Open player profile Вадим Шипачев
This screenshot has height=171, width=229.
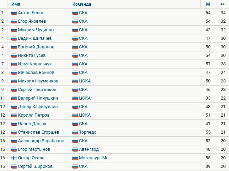35,38
